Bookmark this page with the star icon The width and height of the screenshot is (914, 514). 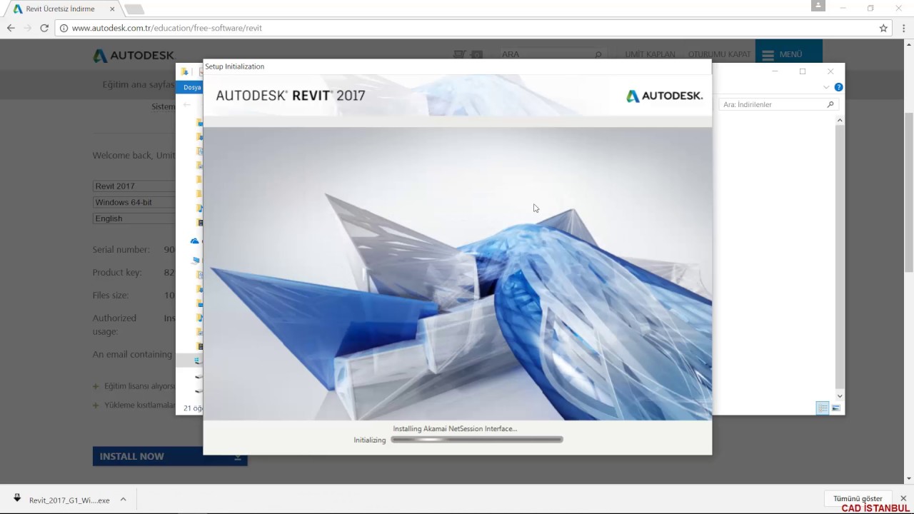[883, 28]
